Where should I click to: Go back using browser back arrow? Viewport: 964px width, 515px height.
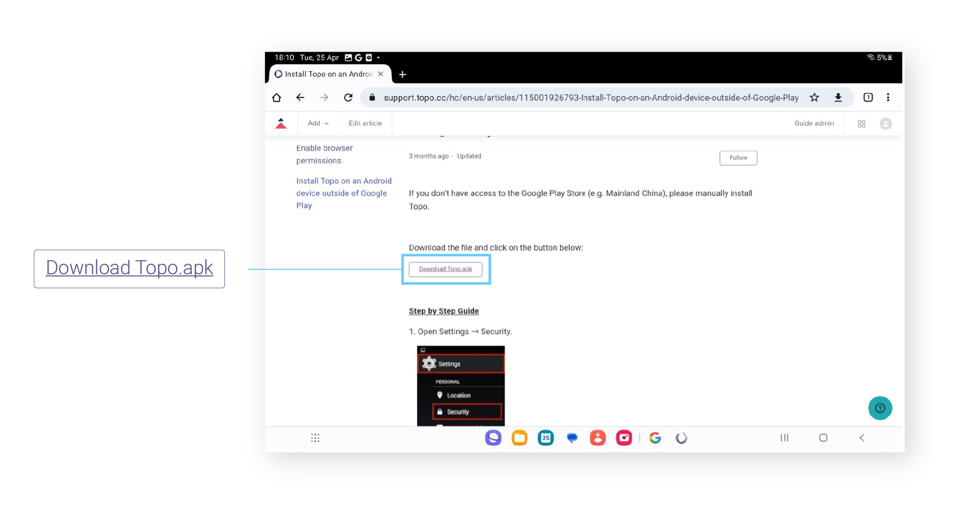click(x=300, y=98)
